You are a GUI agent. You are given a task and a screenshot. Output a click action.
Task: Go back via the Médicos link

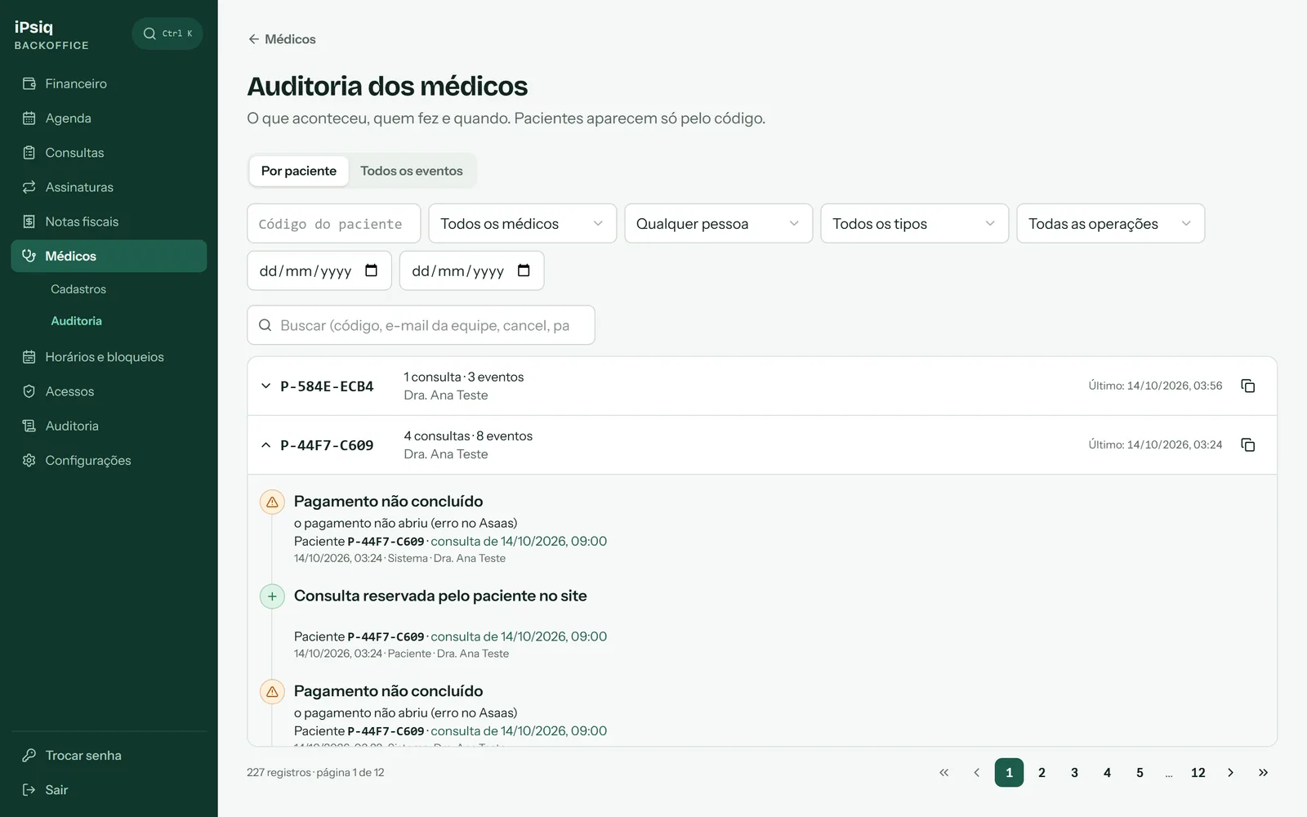282,39
